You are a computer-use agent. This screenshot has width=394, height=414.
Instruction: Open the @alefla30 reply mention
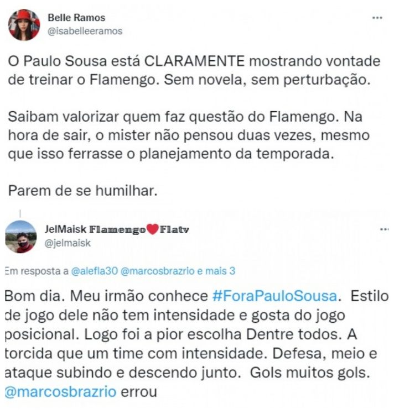pyautogui.click(x=94, y=271)
